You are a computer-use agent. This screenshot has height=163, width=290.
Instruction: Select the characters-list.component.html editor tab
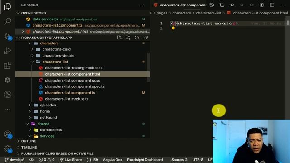180,5
